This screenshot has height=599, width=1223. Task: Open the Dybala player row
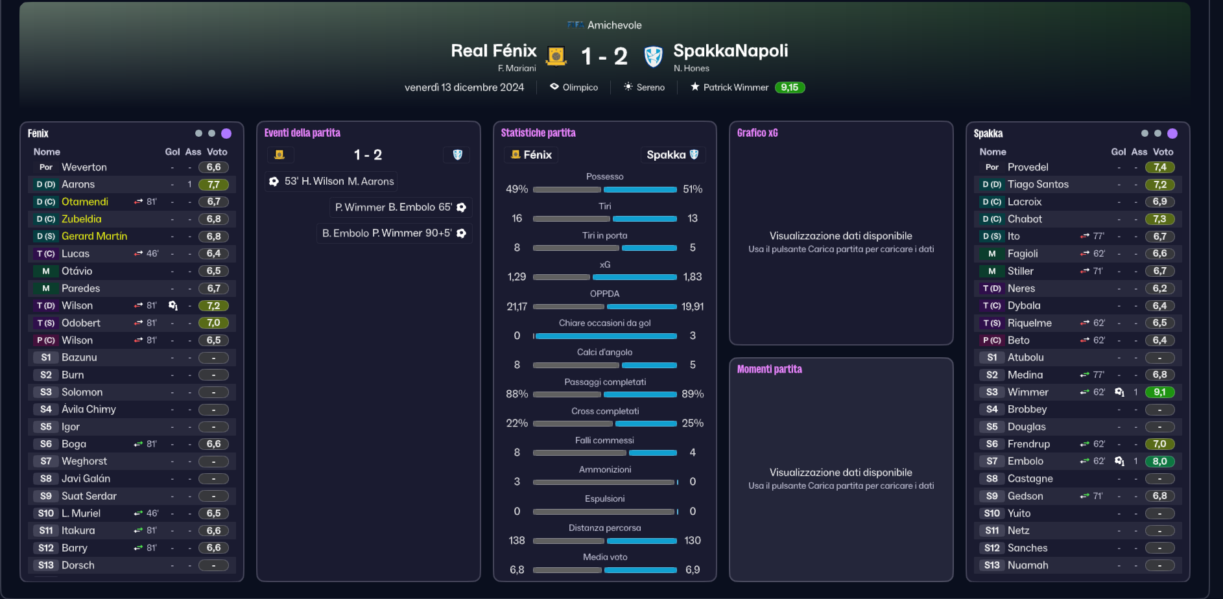(x=1077, y=305)
